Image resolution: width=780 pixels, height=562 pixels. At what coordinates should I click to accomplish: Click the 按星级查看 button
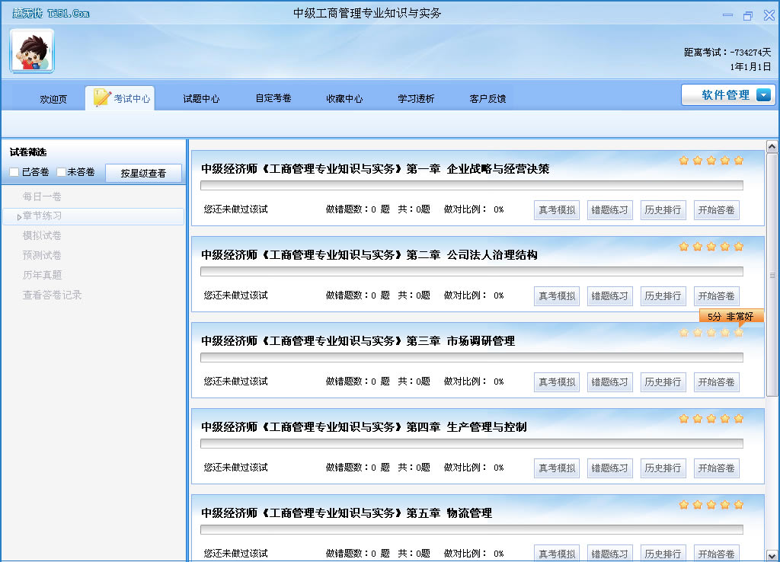click(143, 173)
